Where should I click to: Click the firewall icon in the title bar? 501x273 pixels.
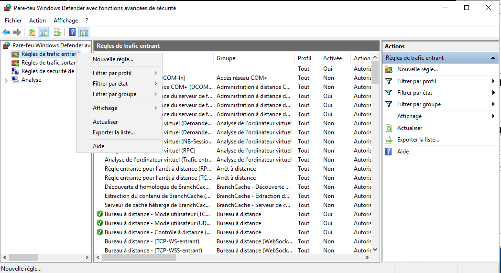coord(8,8)
